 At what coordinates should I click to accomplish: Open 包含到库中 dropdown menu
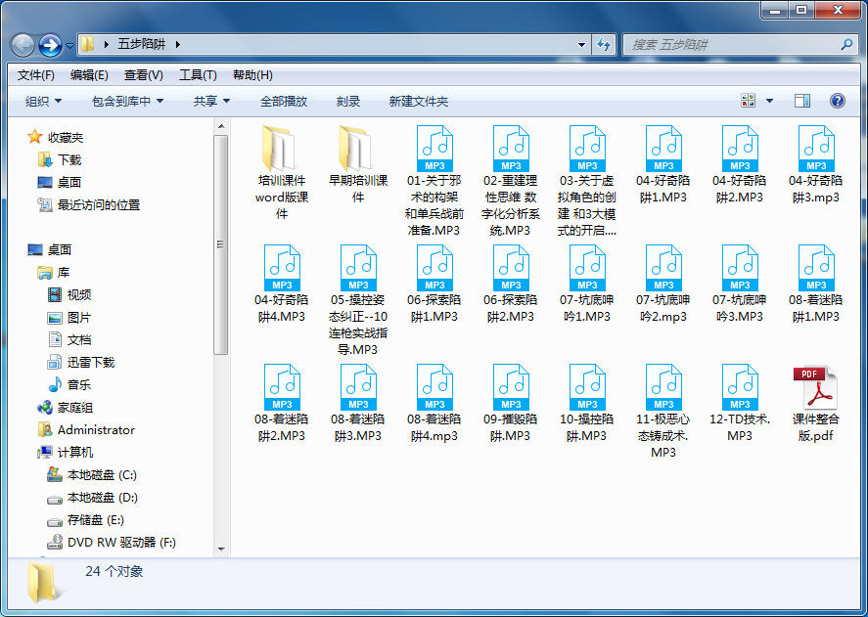[128, 102]
